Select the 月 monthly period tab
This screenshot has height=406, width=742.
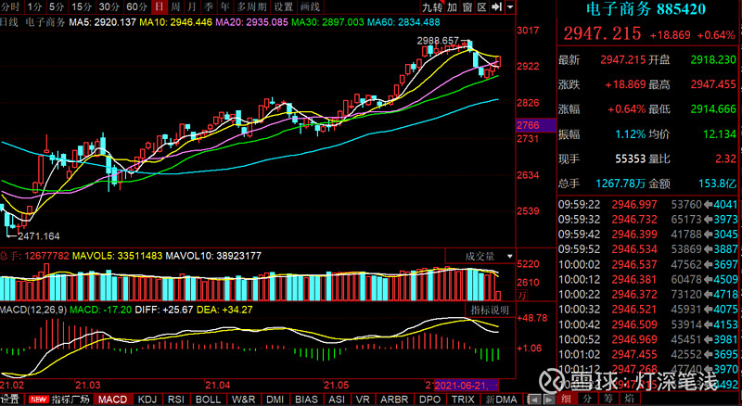tap(192, 6)
